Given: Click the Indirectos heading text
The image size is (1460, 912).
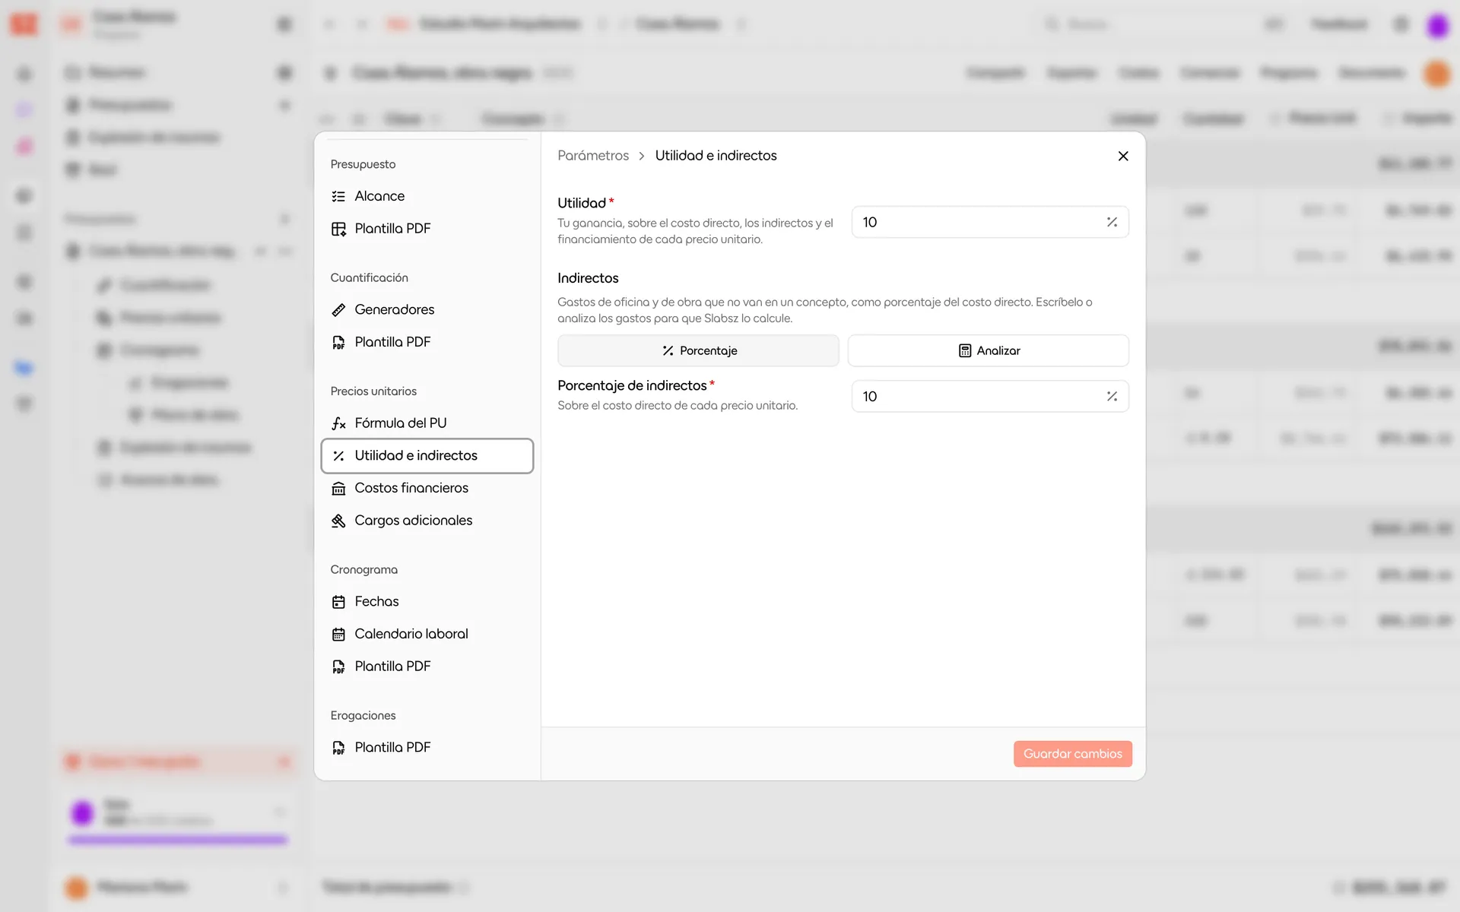Looking at the screenshot, I should click(588, 278).
